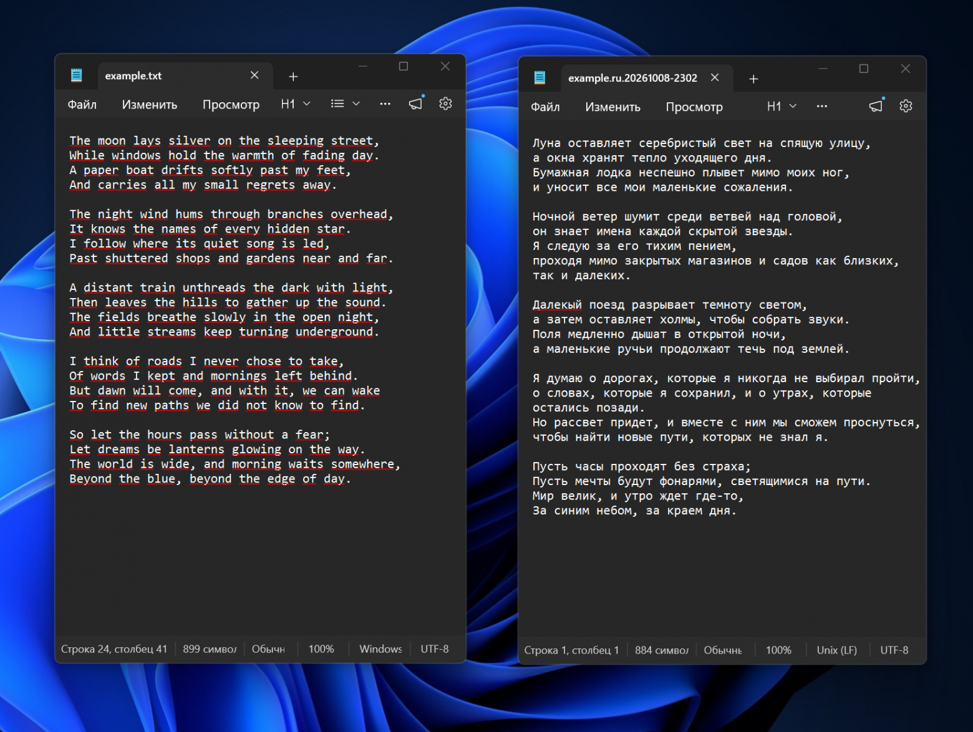This screenshot has height=732, width=973.
Task: Click megaphone feedback icon in example.txt window
Action: pos(416,104)
